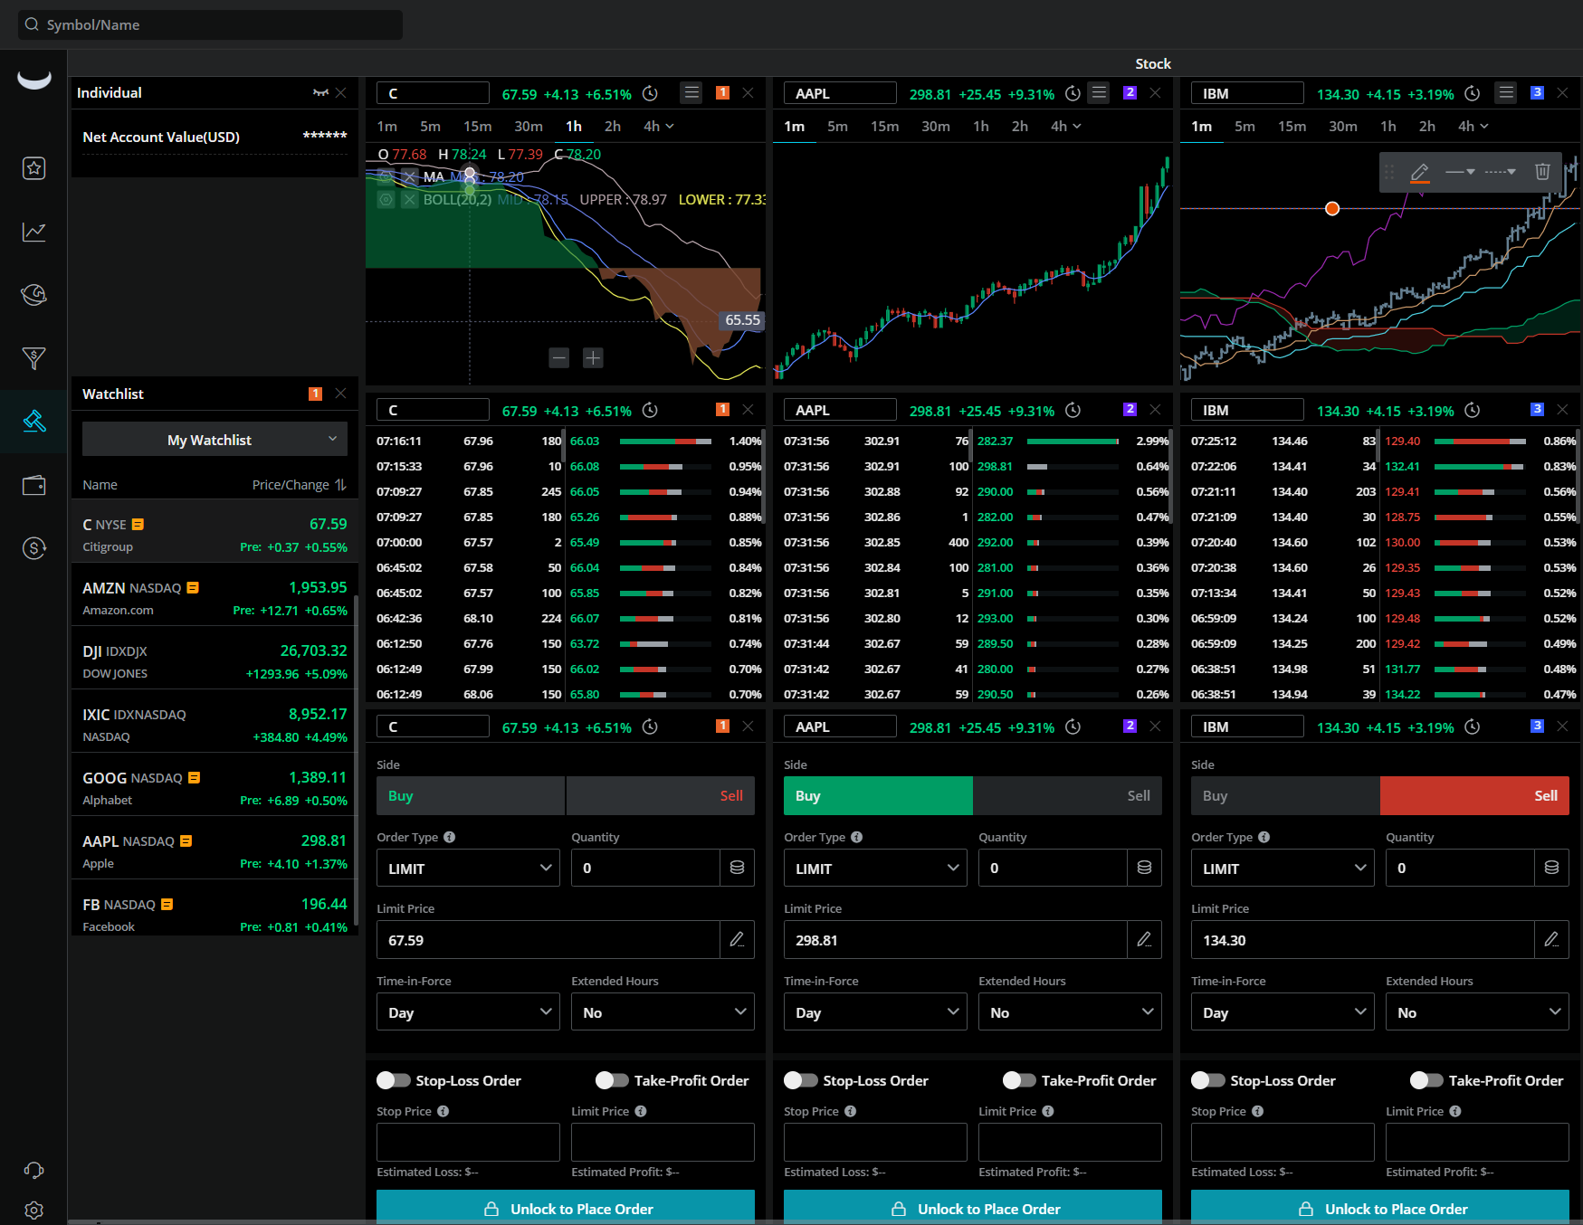Switch IBM chart to 30m timeframe
Viewport: 1583px width, 1225px height.
point(1343,126)
